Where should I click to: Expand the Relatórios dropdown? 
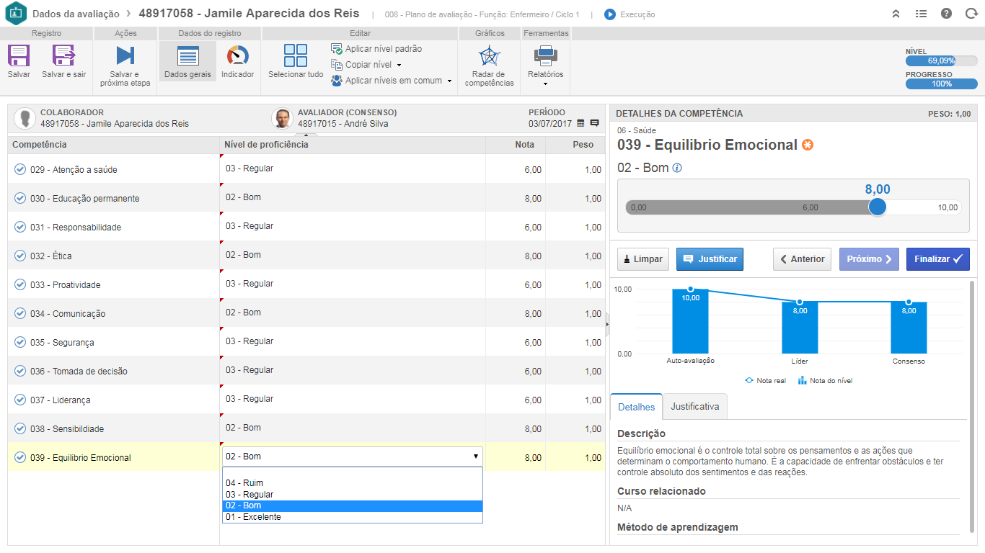545,84
